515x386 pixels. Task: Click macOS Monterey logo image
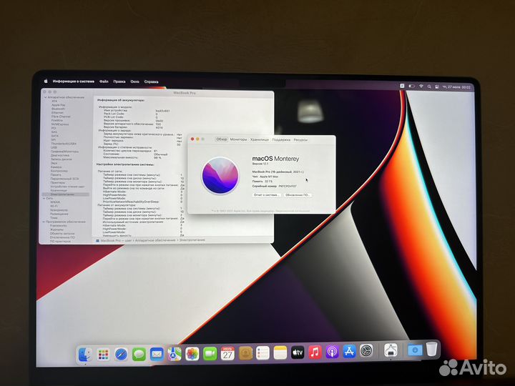click(220, 175)
